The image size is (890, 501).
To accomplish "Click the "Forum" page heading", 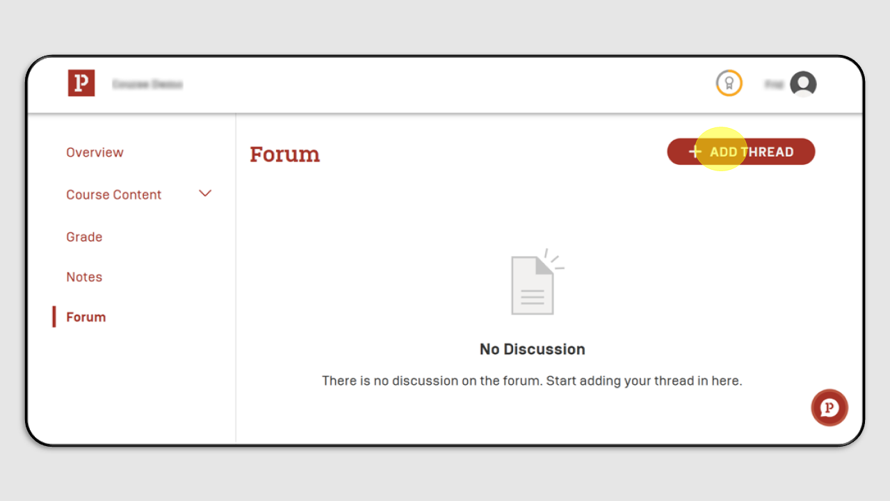I will 285,154.
